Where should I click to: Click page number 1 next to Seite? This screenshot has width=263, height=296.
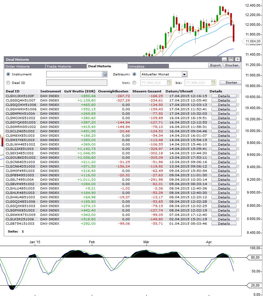(x=23, y=232)
